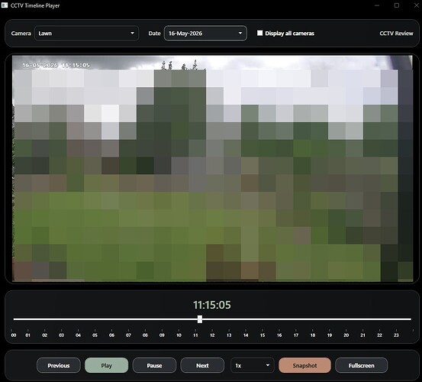Click the 11:15:05 current time display
This screenshot has height=382, width=422.
pos(212,305)
